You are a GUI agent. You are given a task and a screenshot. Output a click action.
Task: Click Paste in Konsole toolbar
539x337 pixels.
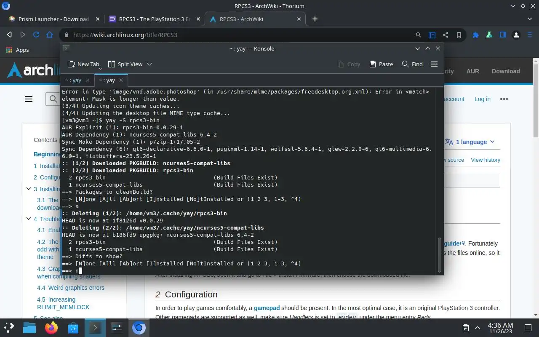coord(381,64)
